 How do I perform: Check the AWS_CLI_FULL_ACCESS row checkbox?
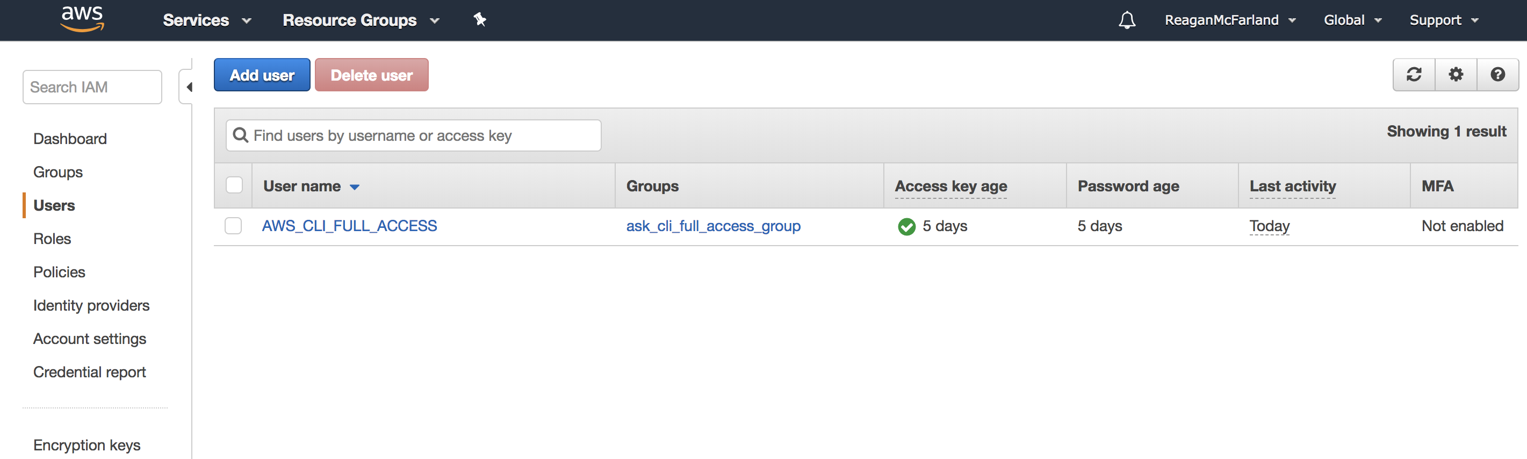pyautogui.click(x=234, y=226)
